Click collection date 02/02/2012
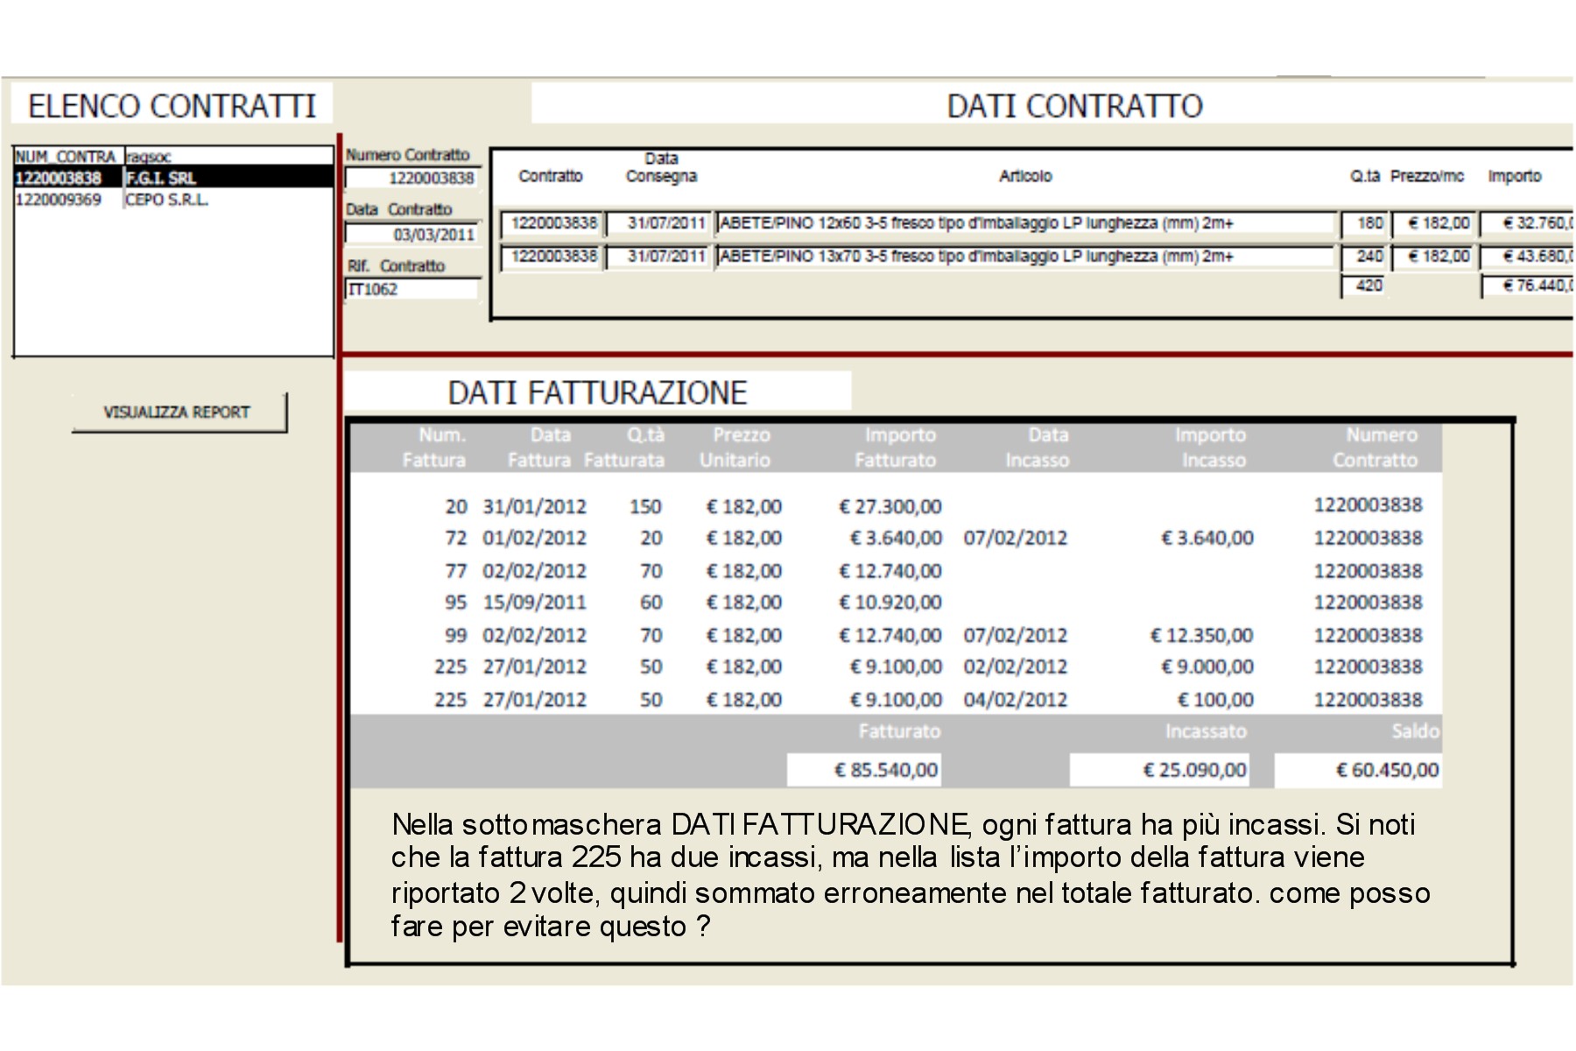 pos(1016,667)
